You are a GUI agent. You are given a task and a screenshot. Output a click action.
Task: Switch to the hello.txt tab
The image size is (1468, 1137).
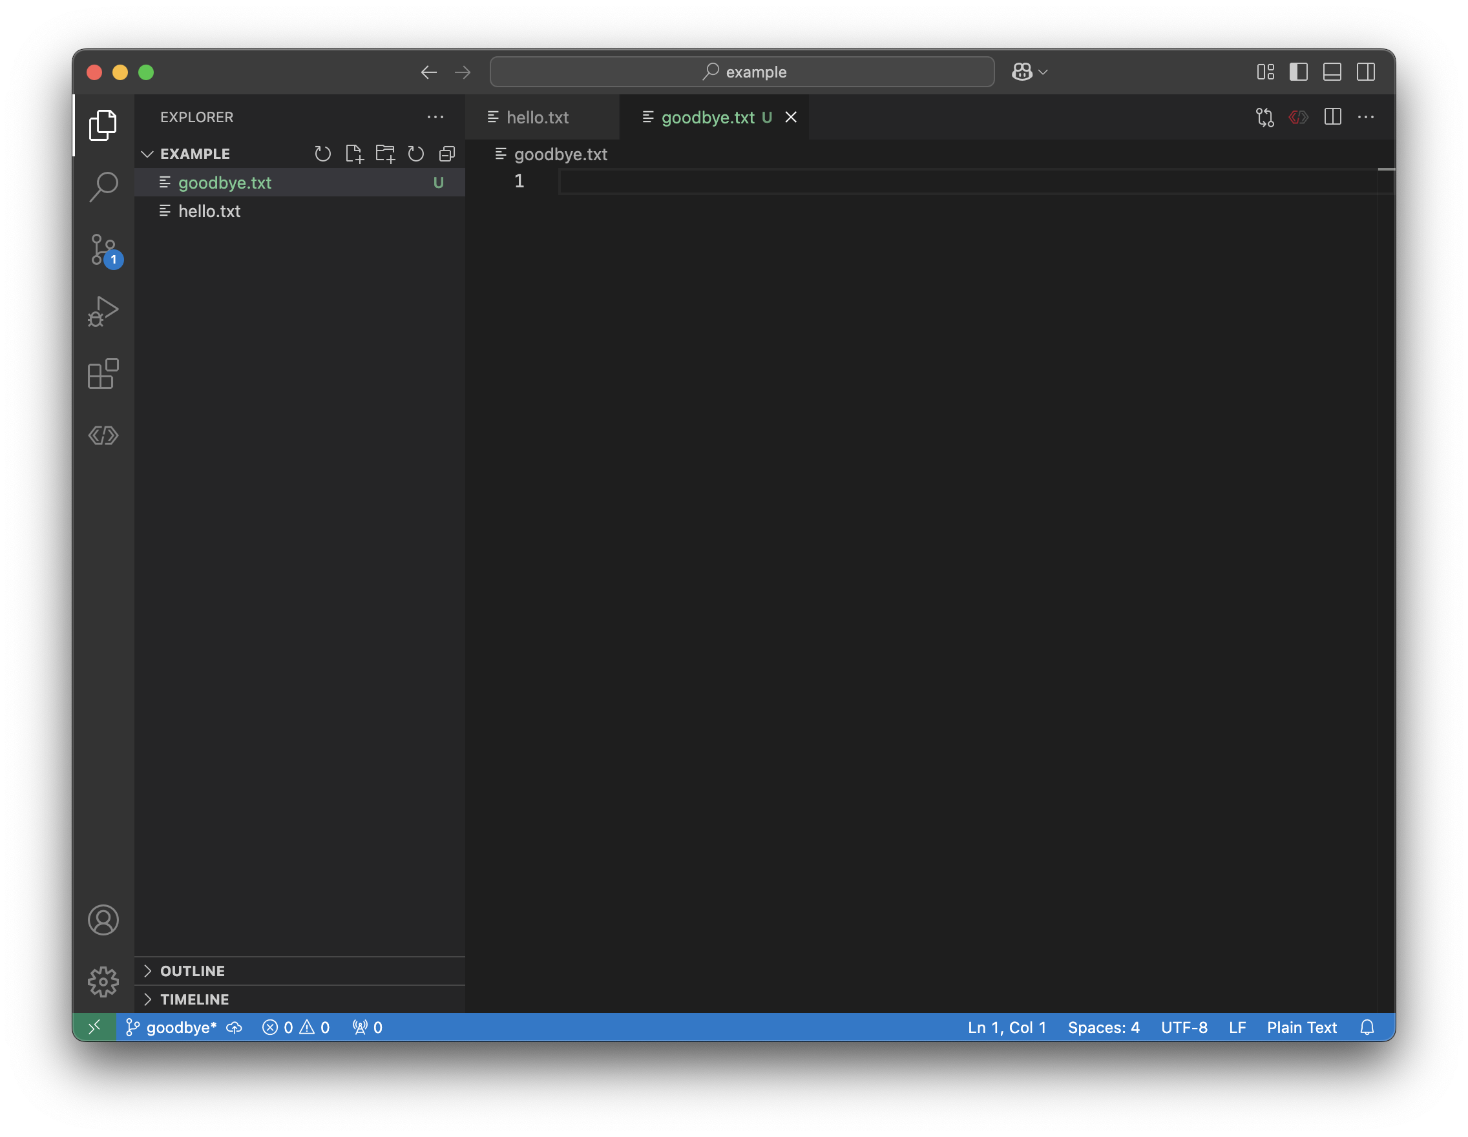point(541,118)
